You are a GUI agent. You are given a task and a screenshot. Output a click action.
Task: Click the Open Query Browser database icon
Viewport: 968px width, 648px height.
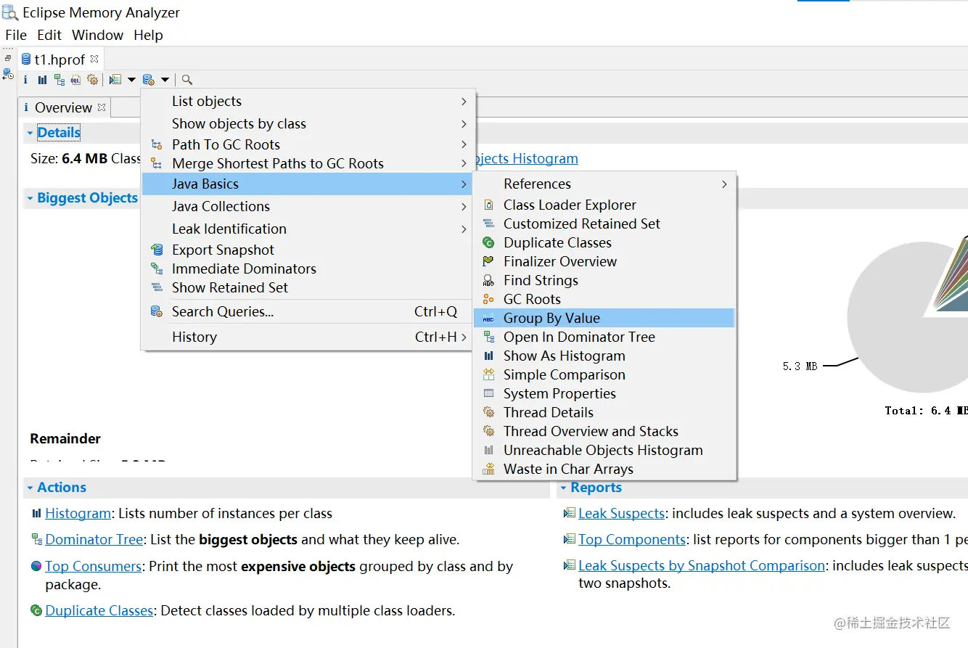pos(149,80)
